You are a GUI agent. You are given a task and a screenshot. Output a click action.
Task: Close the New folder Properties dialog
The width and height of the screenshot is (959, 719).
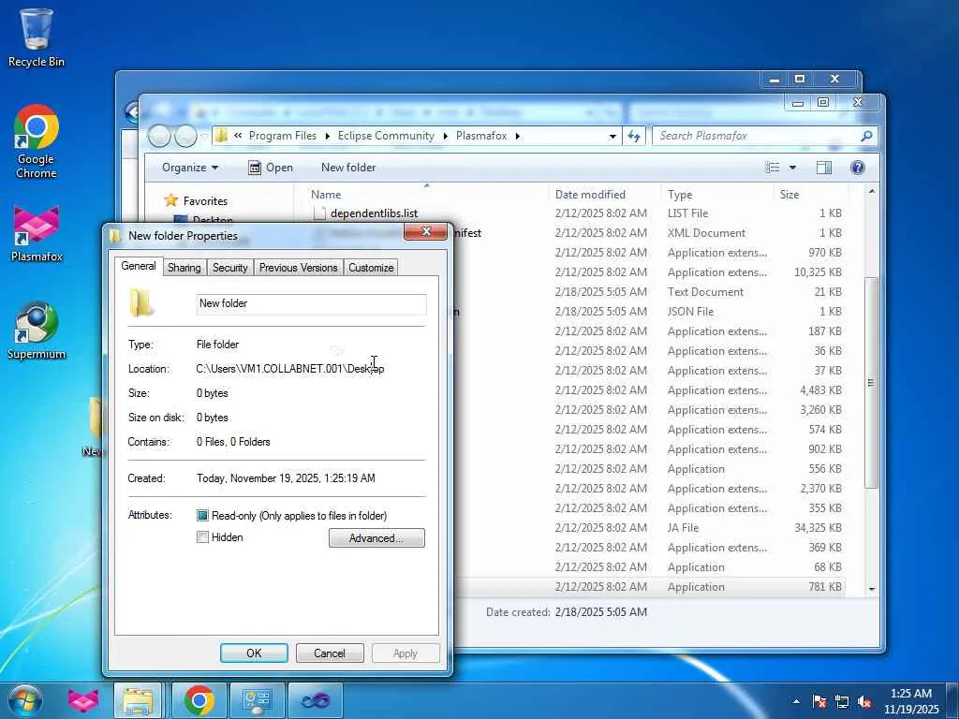tap(426, 231)
